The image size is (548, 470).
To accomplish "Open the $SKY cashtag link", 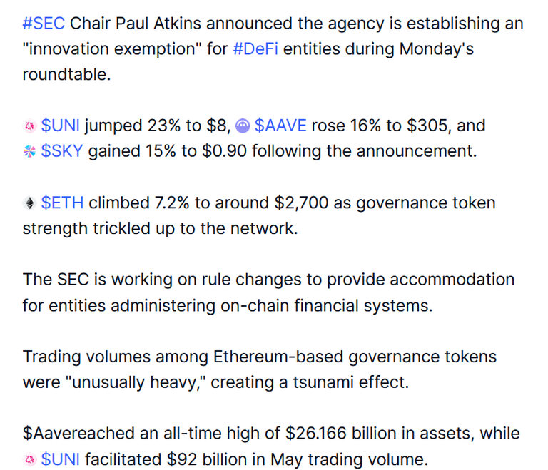I will click(x=62, y=151).
